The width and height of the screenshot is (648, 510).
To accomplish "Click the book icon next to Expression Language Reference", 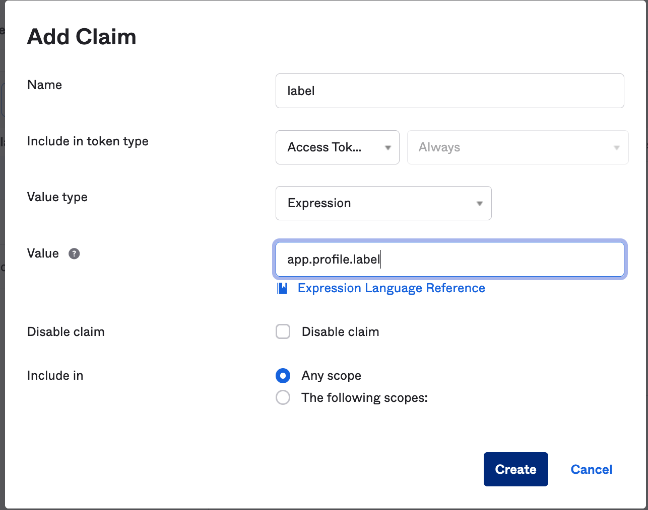I will tap(283, 288).
